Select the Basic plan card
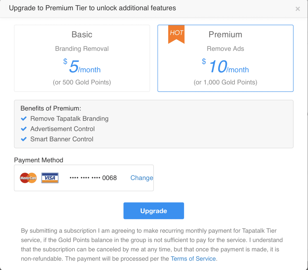 tap(82, 58)
